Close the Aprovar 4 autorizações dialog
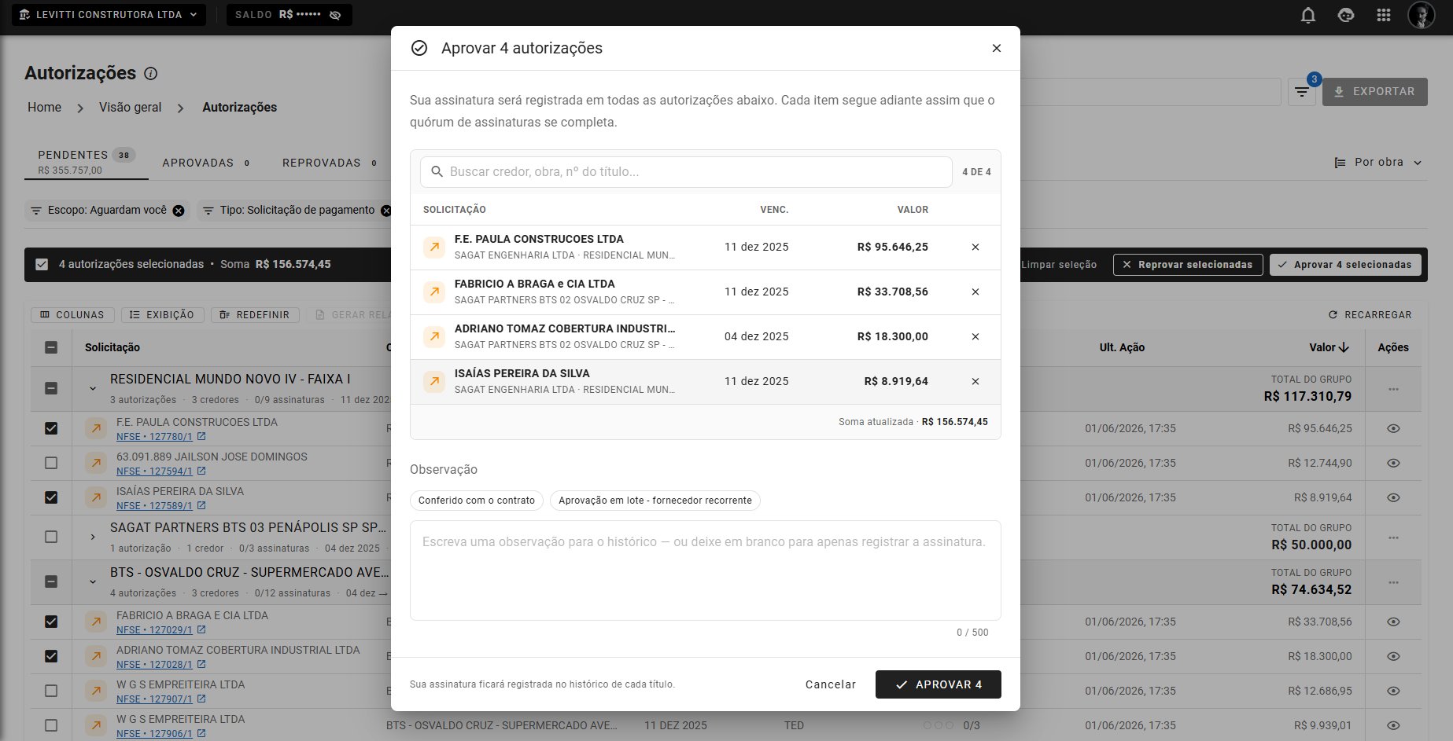Screen dimensions: 1453x741 (x=997, y=48)
